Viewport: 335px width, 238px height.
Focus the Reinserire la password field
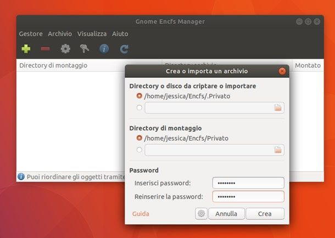tap(248, 196)
